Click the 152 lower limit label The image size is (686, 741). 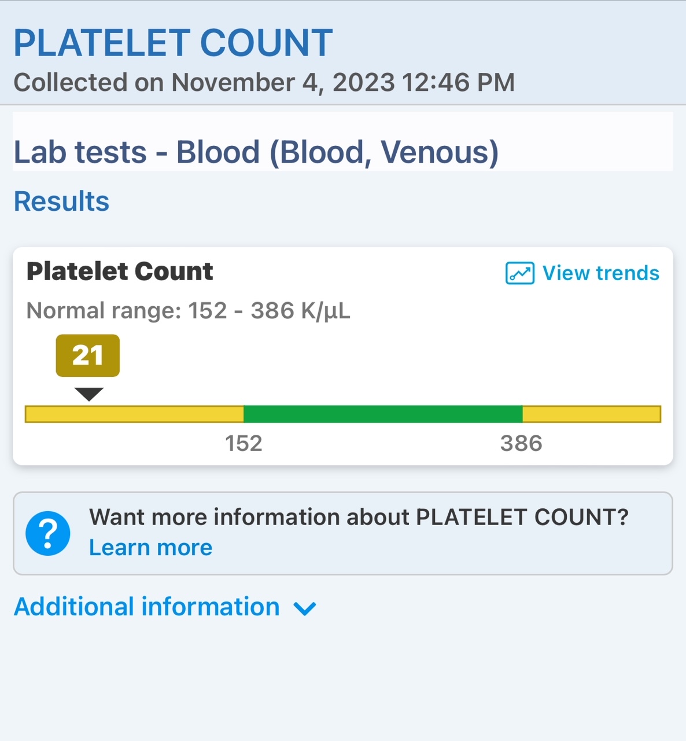(244, 443)
